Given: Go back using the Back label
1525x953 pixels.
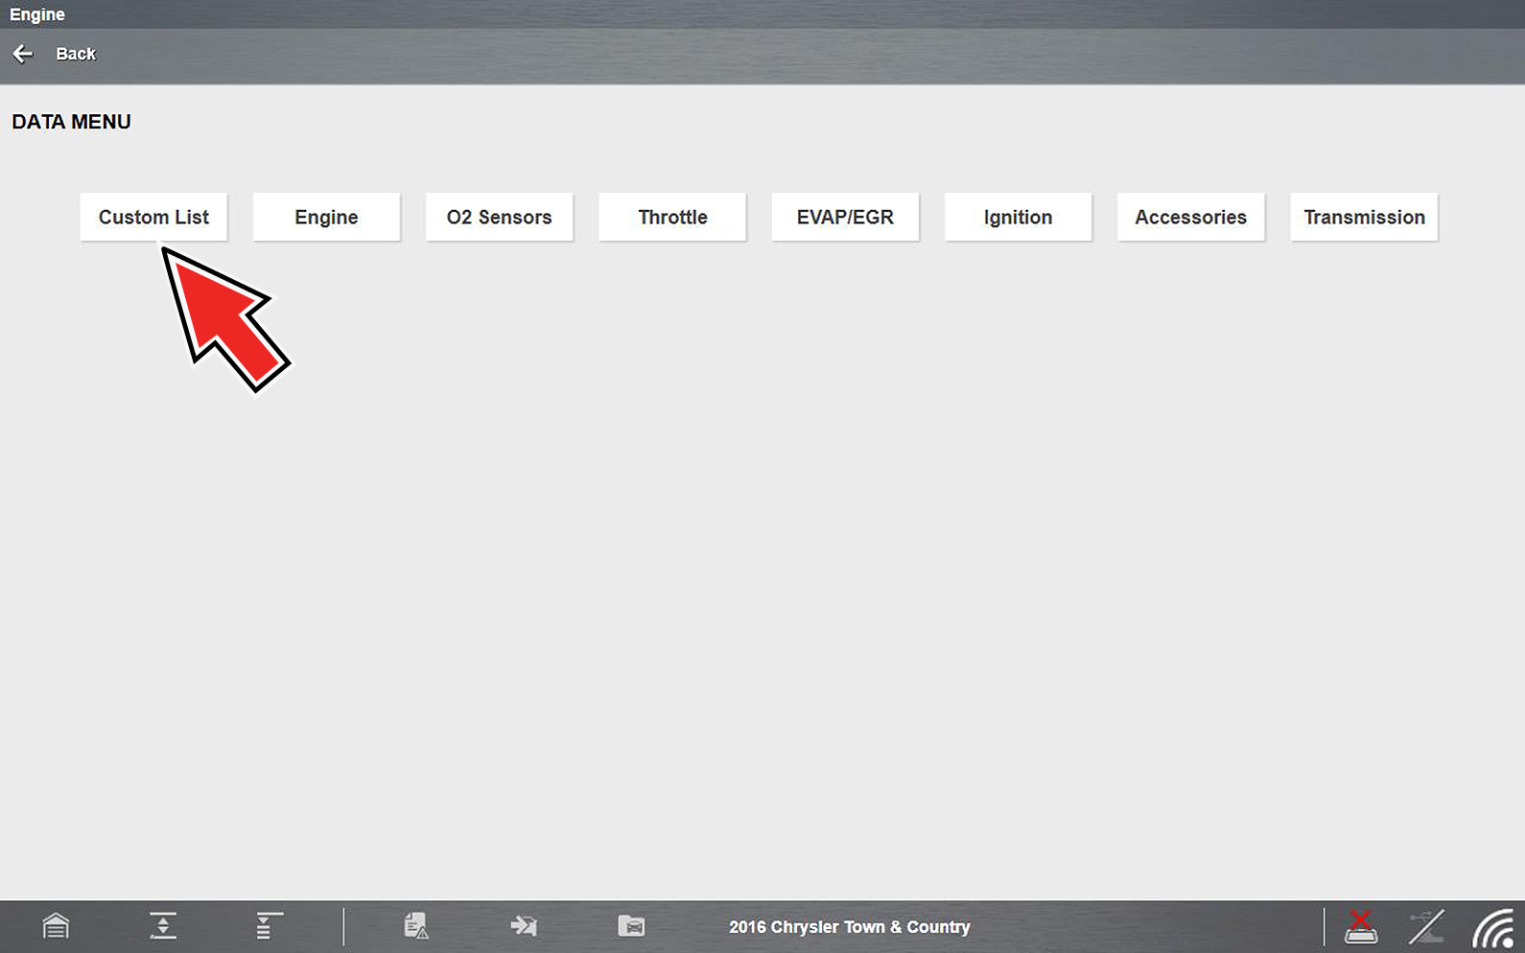Looking at the screenshot, I should 76,54.
